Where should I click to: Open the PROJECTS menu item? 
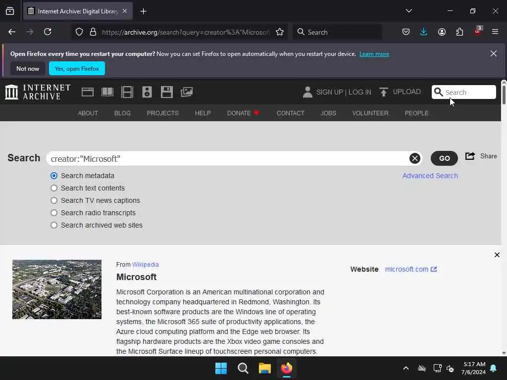162,113
